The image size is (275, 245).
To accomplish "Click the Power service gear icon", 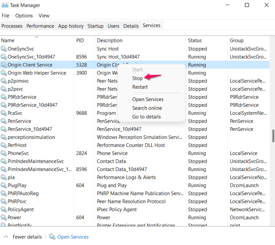I will click(x=4, y=217).
